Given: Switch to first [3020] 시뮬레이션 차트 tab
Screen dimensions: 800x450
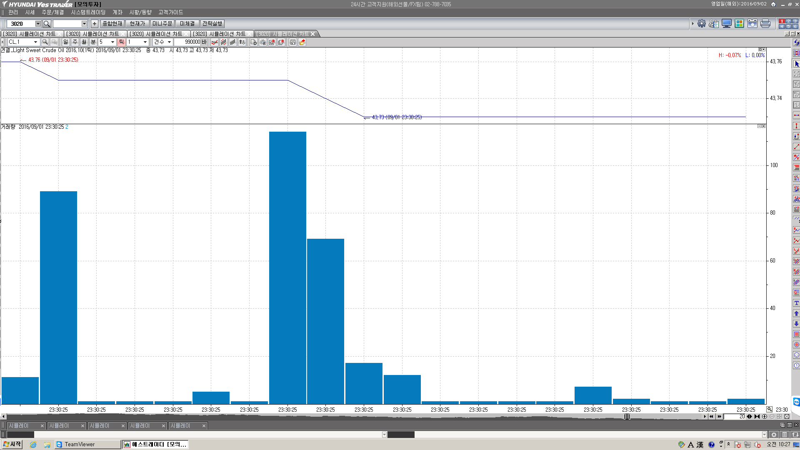Looking at the screenshot, I should point(30,34).
